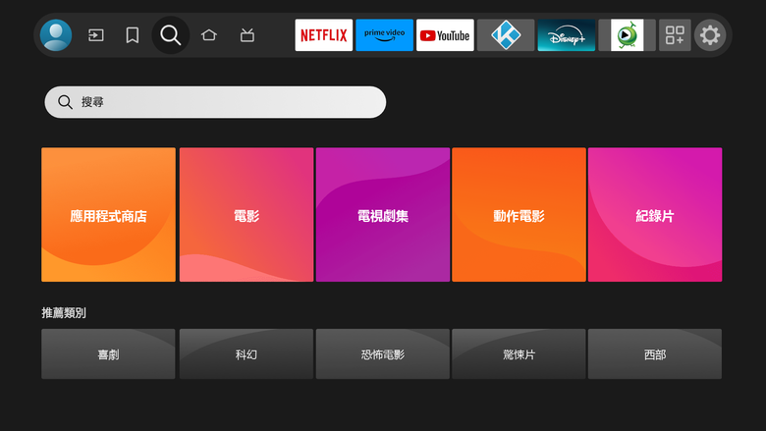The image size is (766, 431).
Task: Launch the Prime Video app
Action: (x=384, y=35)
